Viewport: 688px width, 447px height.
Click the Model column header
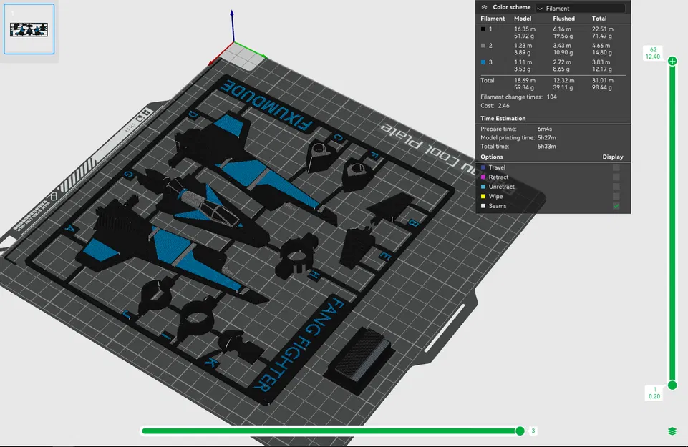[523, 19]
